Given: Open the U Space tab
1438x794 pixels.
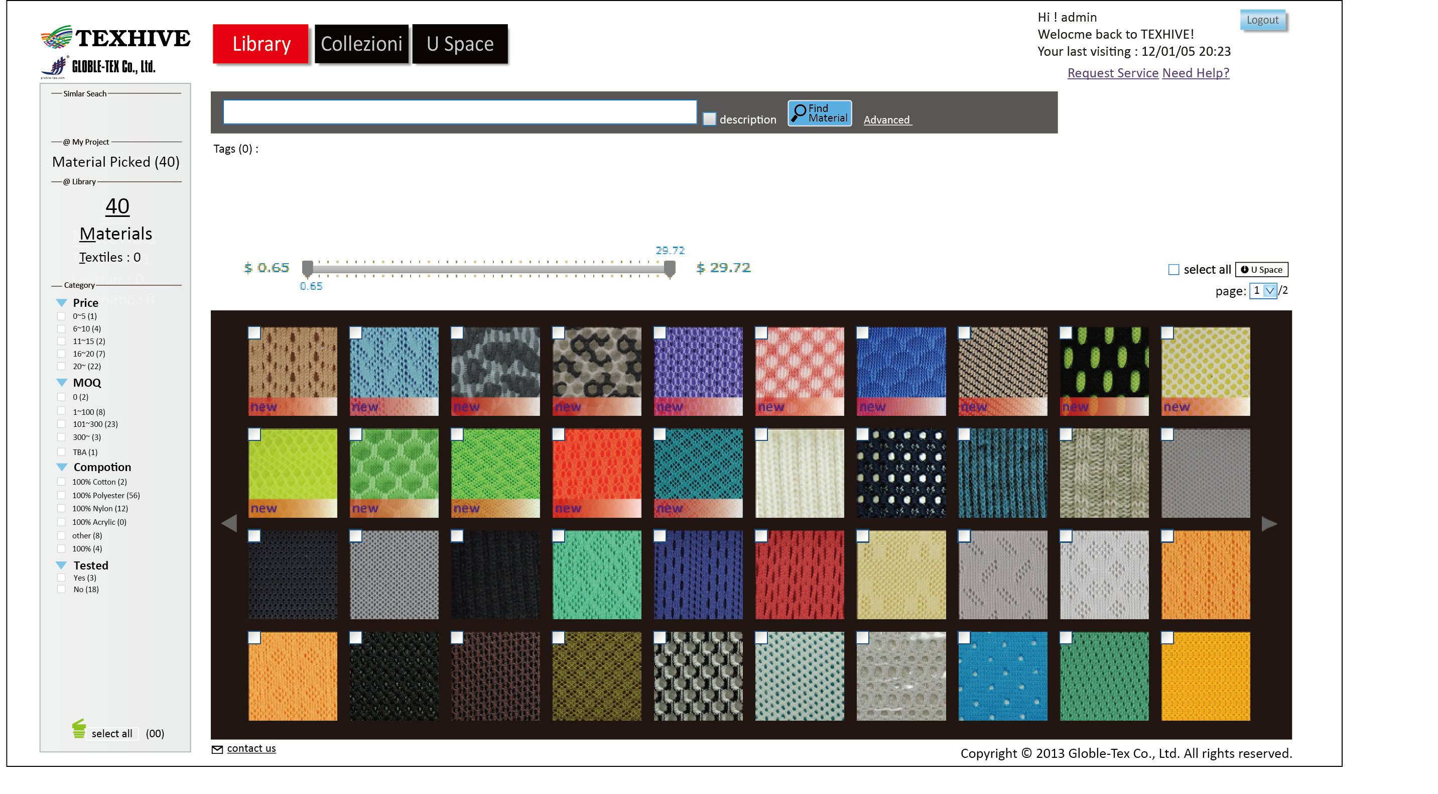Looking at the screenshot, I should click(459, 44).
